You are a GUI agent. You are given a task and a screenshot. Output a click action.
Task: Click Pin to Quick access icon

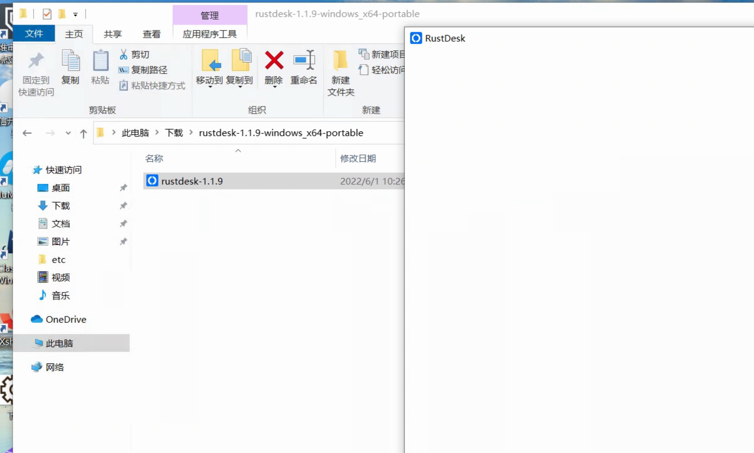[x=36, y=61]
